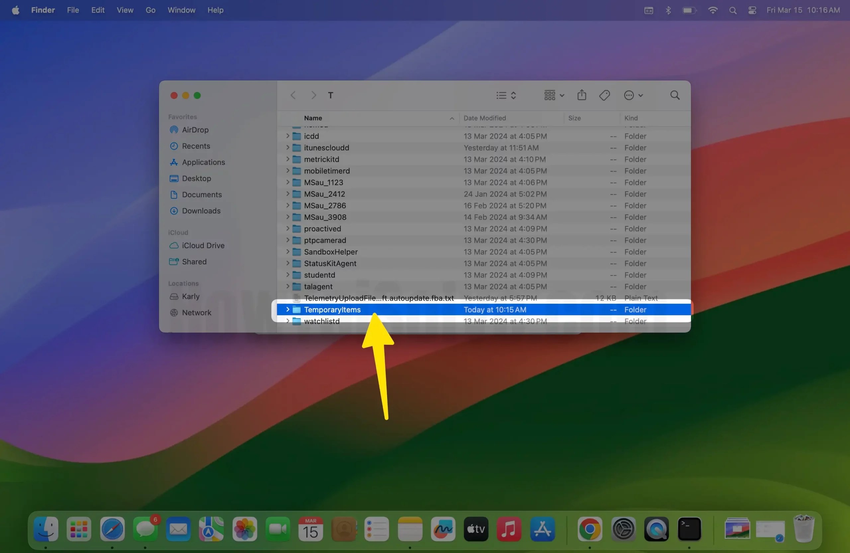Image resolution: width=850 pixels, height=553 pixels.
Task: Expand the TemporaryItems folder disclosure triangle
Action: [x=288, y=310]
